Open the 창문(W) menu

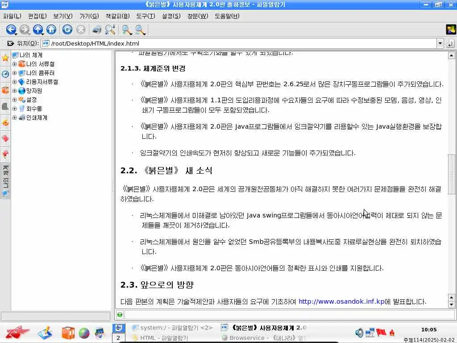click(x=198, y=16)
